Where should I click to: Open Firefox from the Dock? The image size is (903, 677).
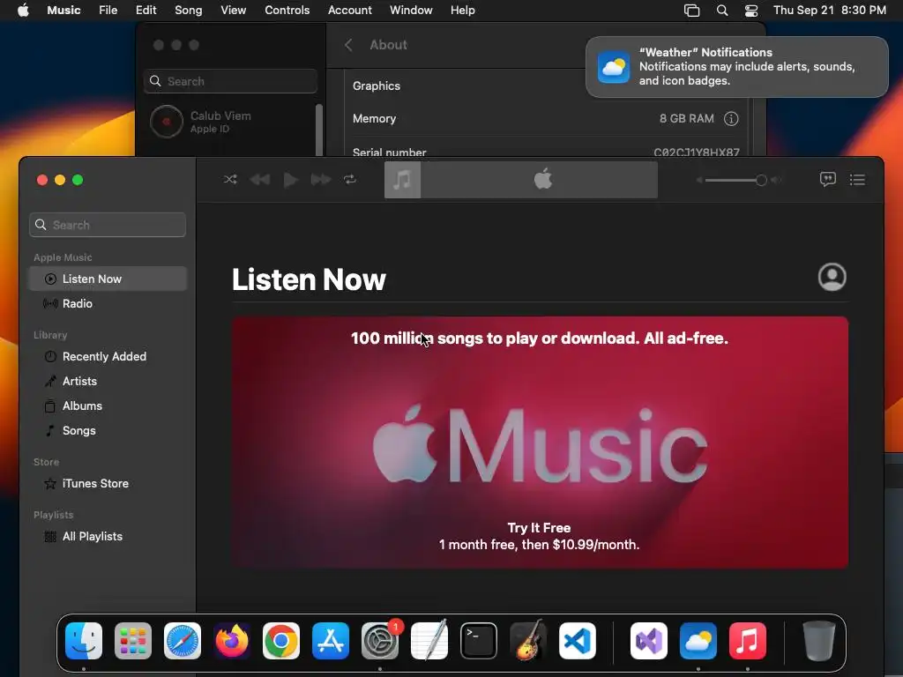pyautogui.click(x=232, y=641)
